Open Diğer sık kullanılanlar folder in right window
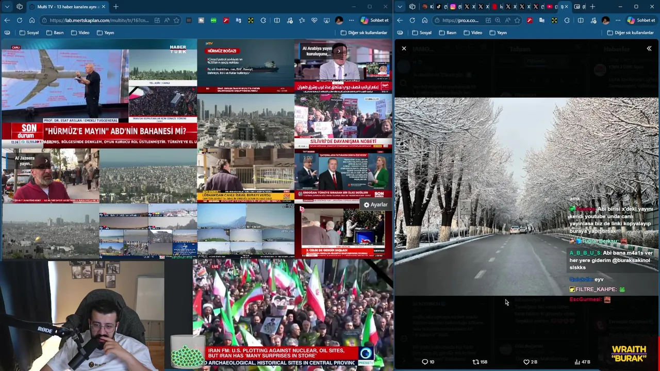The width and height of the screenshot is (660, 371). (630, 32)
